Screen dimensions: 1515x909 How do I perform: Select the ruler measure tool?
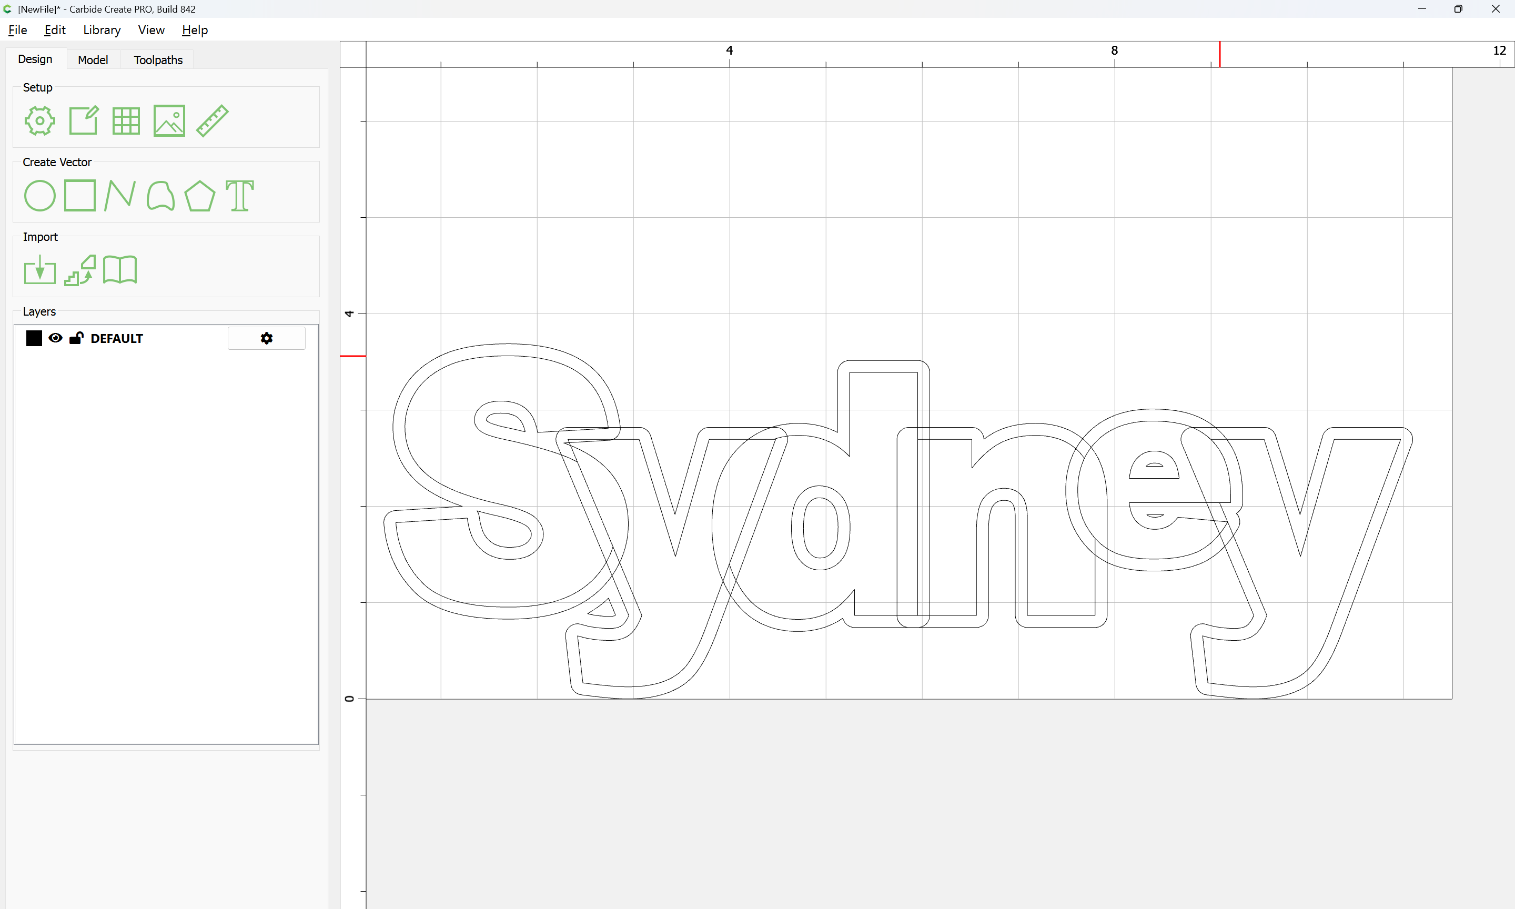pyautogui.click(x=212, y=120)
